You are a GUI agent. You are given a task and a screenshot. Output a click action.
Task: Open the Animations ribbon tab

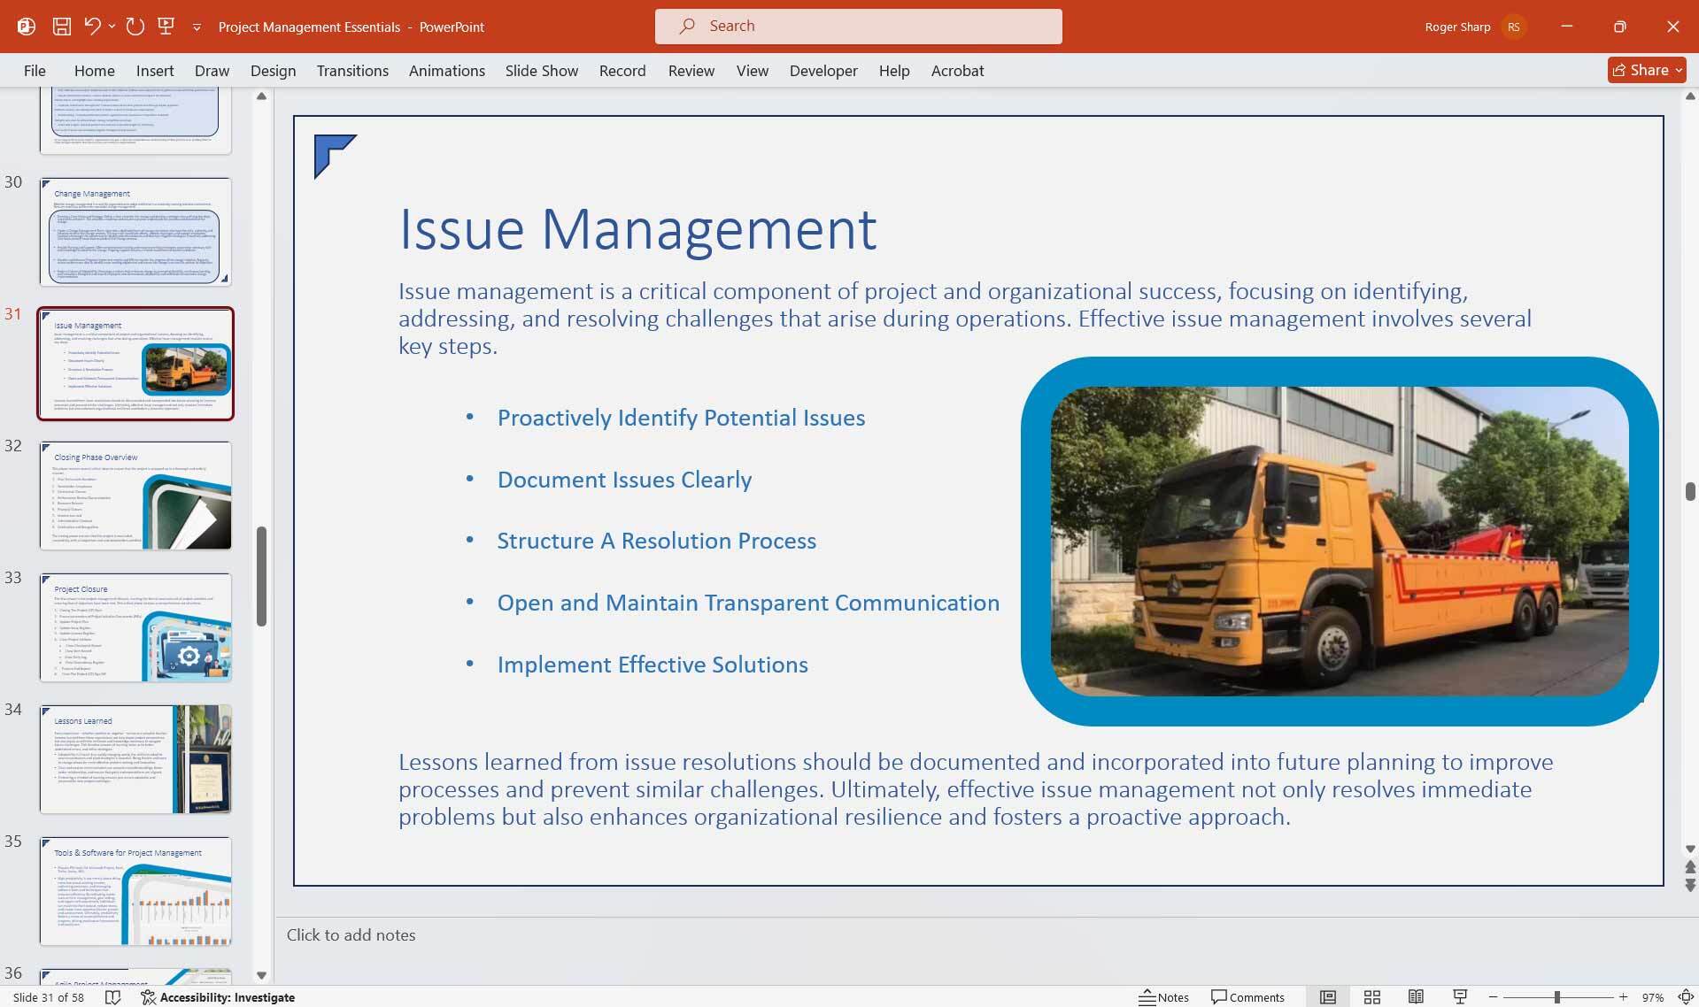446,70
